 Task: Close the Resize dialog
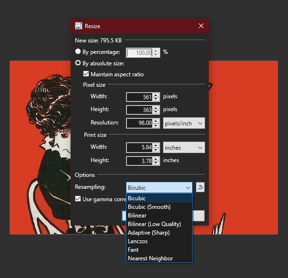tap(200, 26)
